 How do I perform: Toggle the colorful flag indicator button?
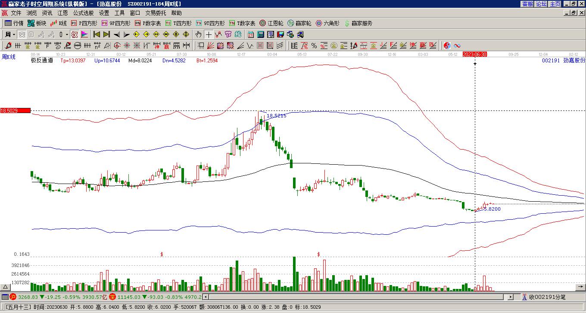pos(84,34)
